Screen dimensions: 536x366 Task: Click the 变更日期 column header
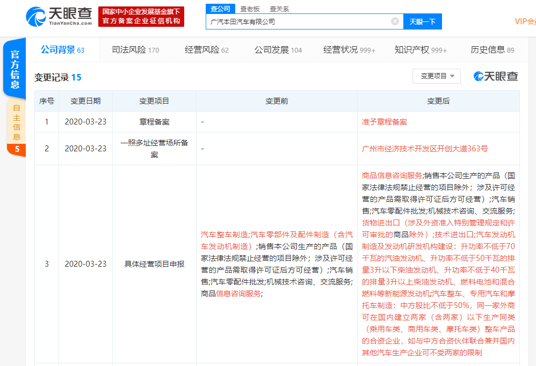pos(85,101)
